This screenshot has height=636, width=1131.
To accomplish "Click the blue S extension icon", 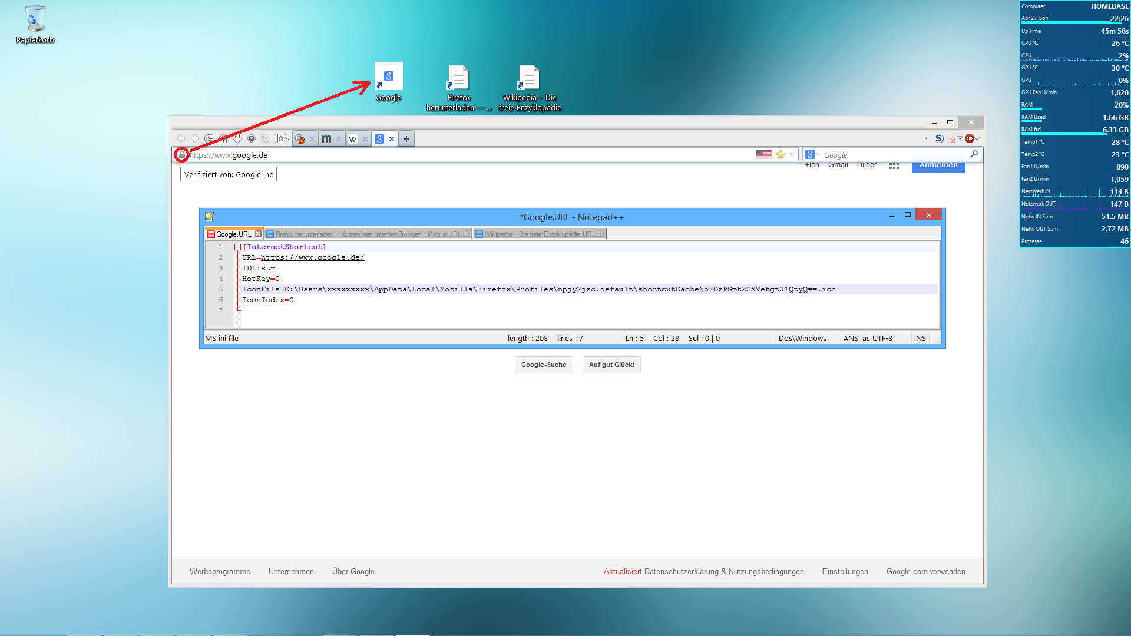I will (x=939, y=138).
